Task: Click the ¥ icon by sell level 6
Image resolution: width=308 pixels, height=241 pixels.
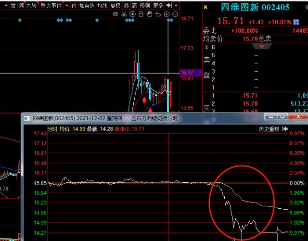Action: tap(206, 47)
